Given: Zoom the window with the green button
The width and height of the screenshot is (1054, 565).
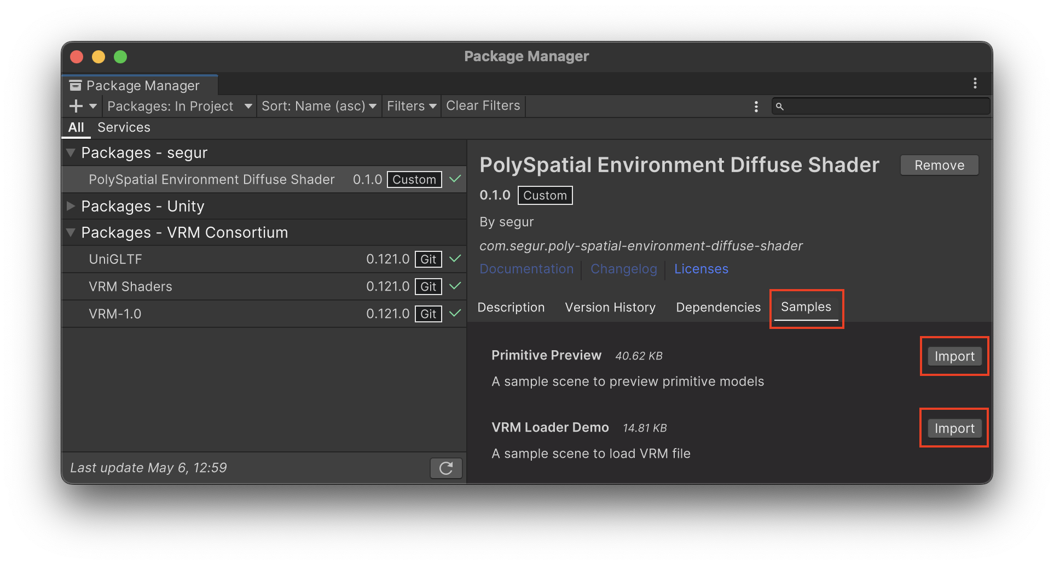Looking at the screenshot, I should (x=120, y=57).
